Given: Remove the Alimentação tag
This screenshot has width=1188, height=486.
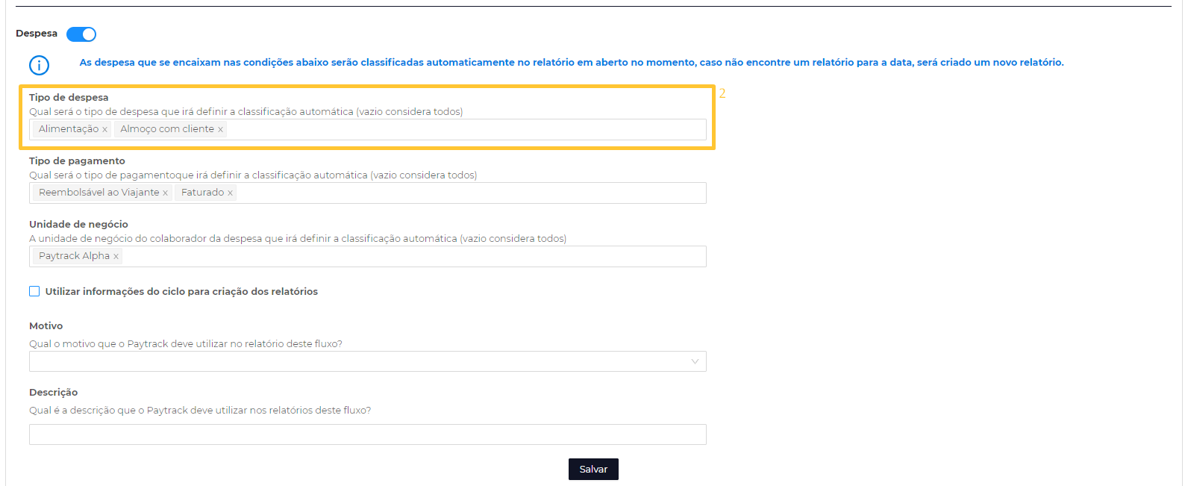Looking at the screenshot, I should click(x=104, y=130).
